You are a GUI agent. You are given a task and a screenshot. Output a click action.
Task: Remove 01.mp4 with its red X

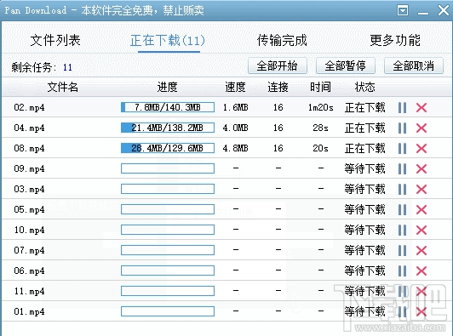[421, 311]
